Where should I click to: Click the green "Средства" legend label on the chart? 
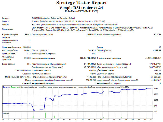pyautogui.click(x=15, y=87)
